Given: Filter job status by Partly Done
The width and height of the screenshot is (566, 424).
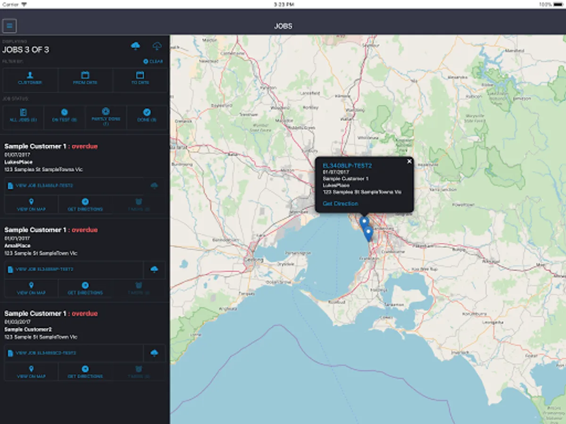Looking at the screenshot, I should (x=106, y=116).
